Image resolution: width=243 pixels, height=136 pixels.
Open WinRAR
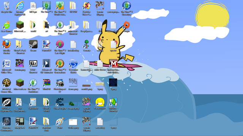point(46,83)
